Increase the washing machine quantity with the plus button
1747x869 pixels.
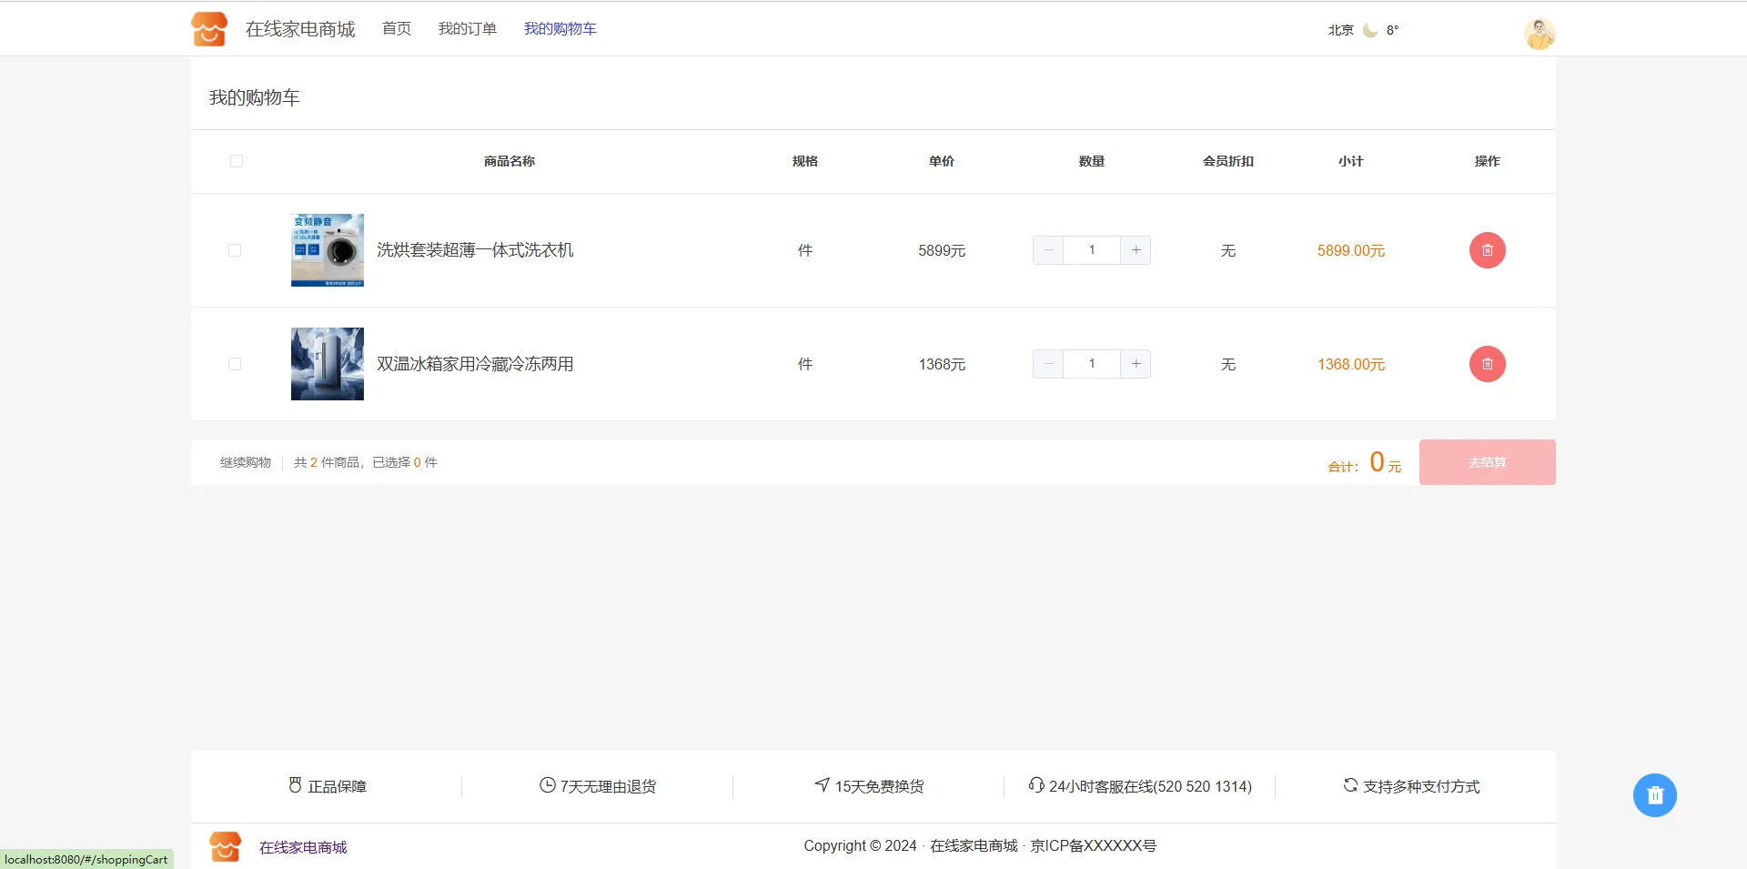pos(1136,250)
